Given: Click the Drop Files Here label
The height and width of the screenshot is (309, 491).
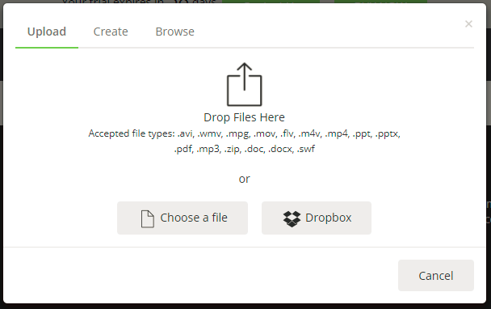Looking at the screenshot, I should click(x=244, y=117).
